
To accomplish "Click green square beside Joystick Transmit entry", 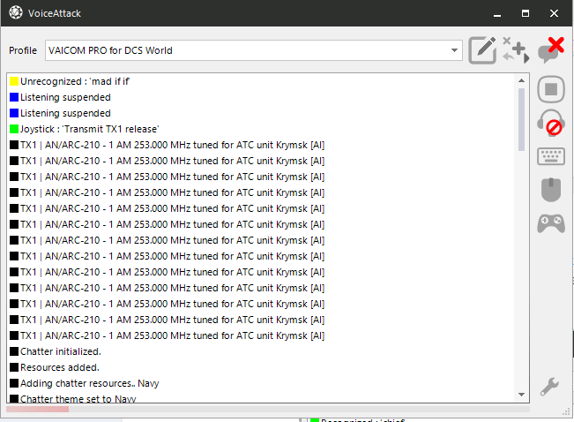I will point(14,129).
